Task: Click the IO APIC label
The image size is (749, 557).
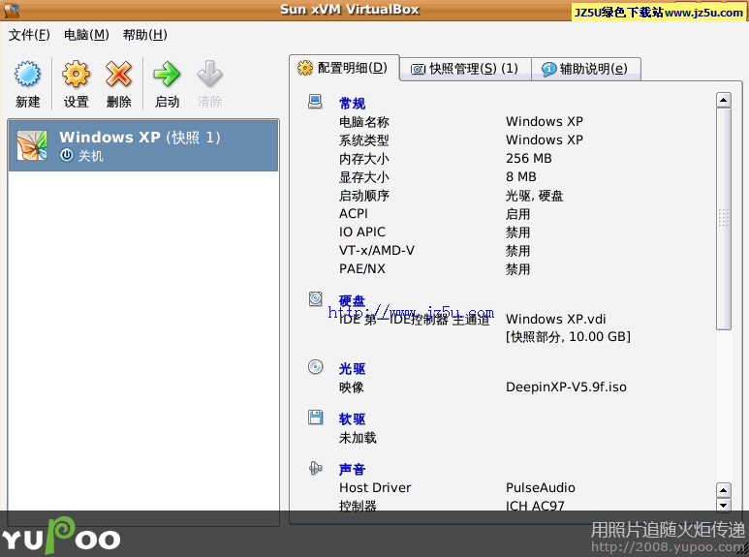Action: (x=362, y=232)
